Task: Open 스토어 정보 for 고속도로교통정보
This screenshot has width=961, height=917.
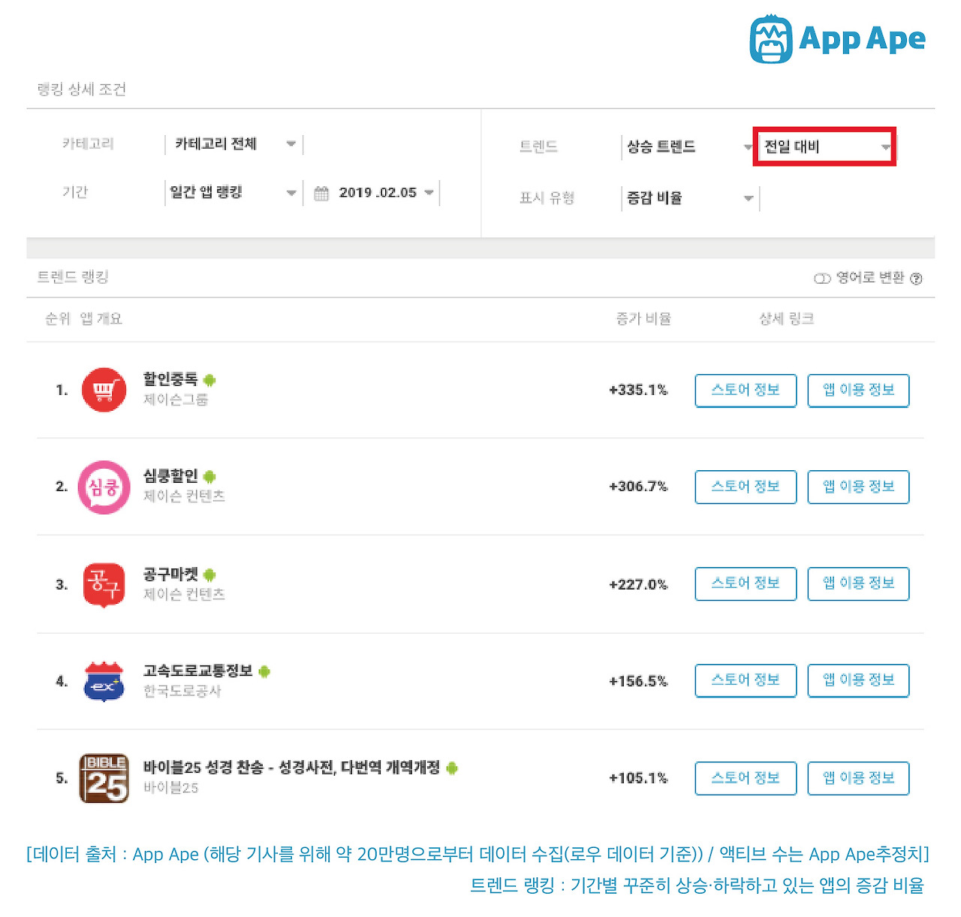Action: point(746,680)
